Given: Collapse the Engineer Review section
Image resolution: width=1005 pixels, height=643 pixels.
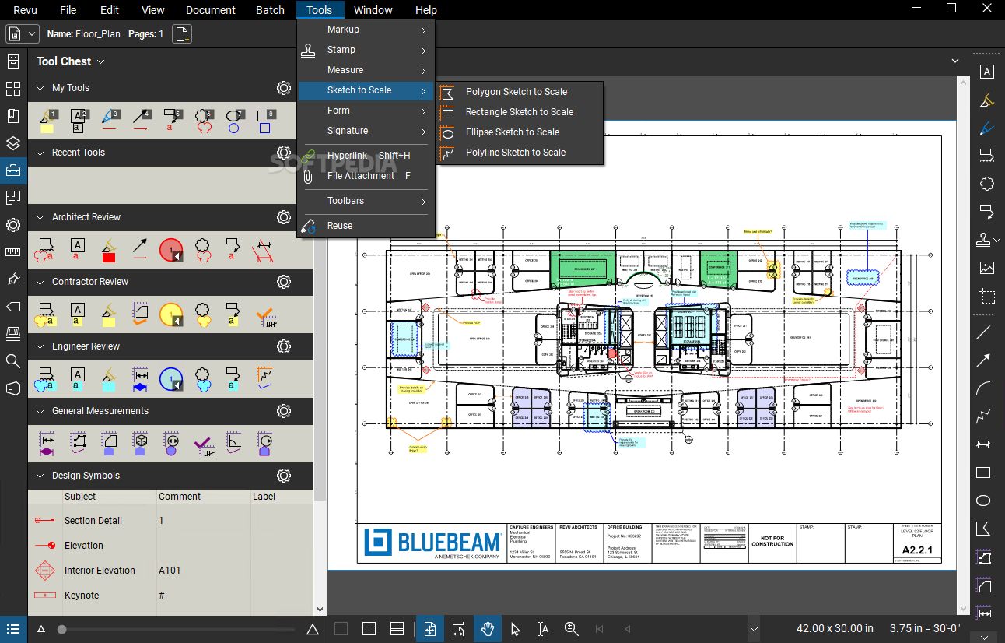Looking at the screenshot, I should pos(40,346).
